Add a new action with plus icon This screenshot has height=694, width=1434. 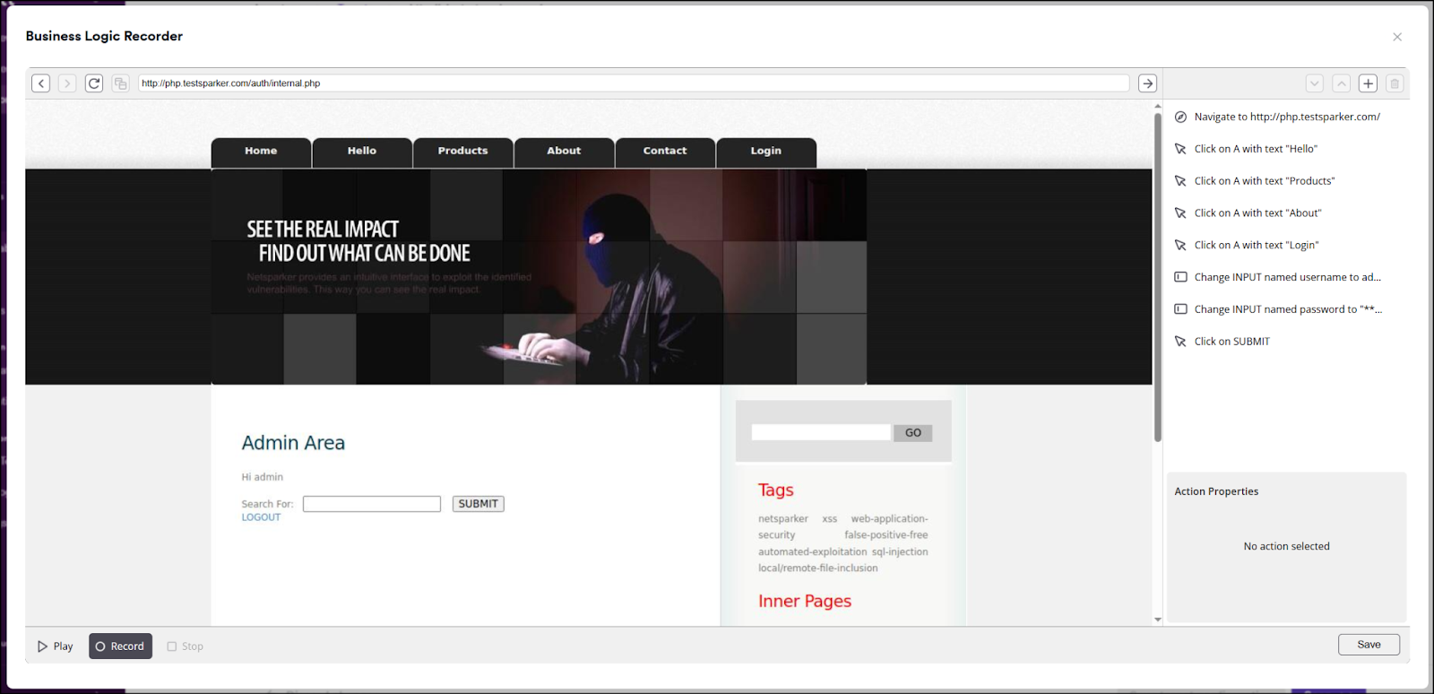[x=1368, y=83]
